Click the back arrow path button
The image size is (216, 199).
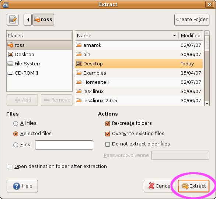28,20
